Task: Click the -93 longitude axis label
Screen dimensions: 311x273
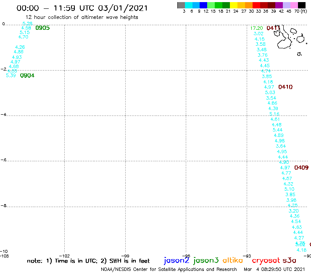Action: click(x=247, y=256)
